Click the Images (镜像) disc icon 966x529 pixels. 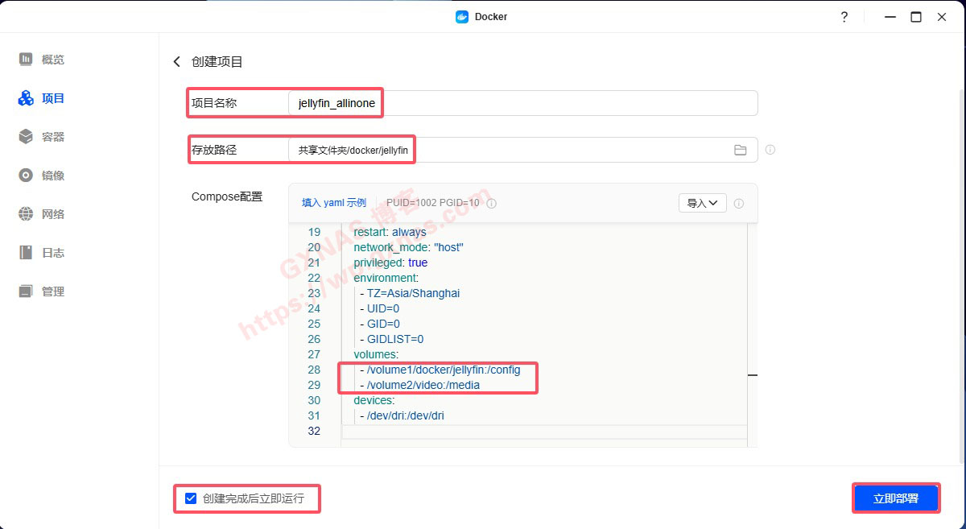pyautogui.click(x=26, y=176)
